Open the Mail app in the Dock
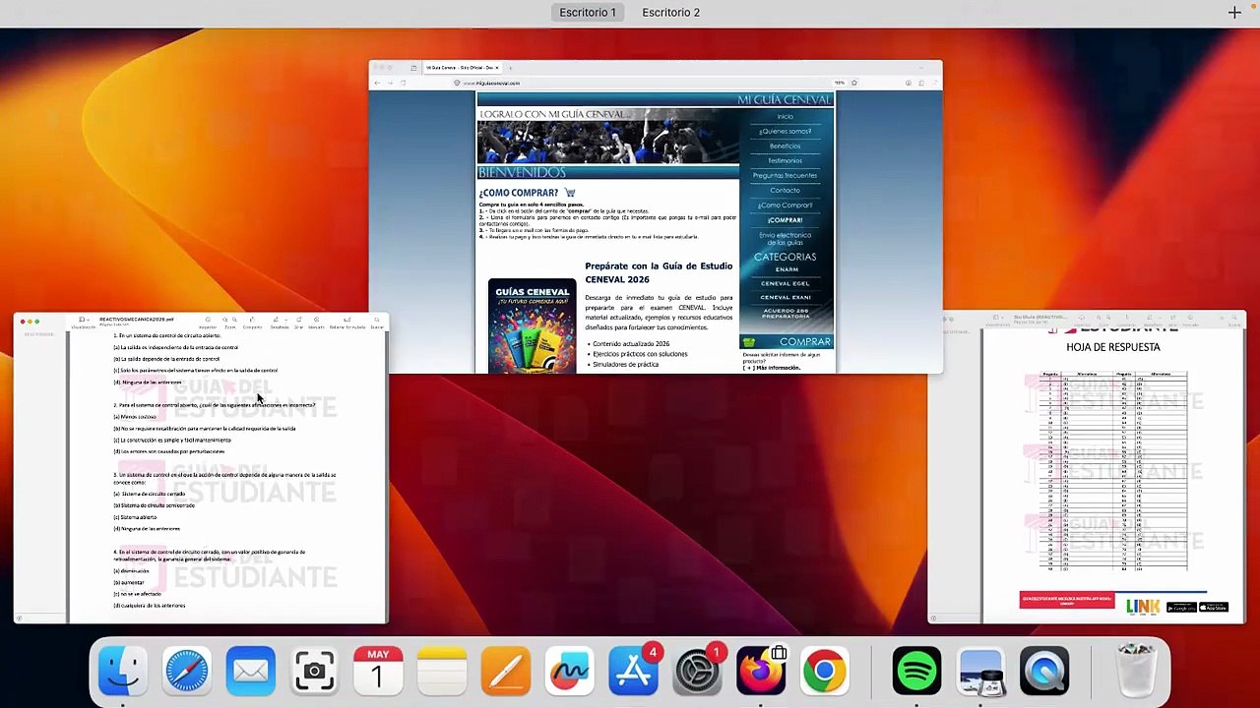The width and height of the screenshot is (1260, 708). [250, 672]
